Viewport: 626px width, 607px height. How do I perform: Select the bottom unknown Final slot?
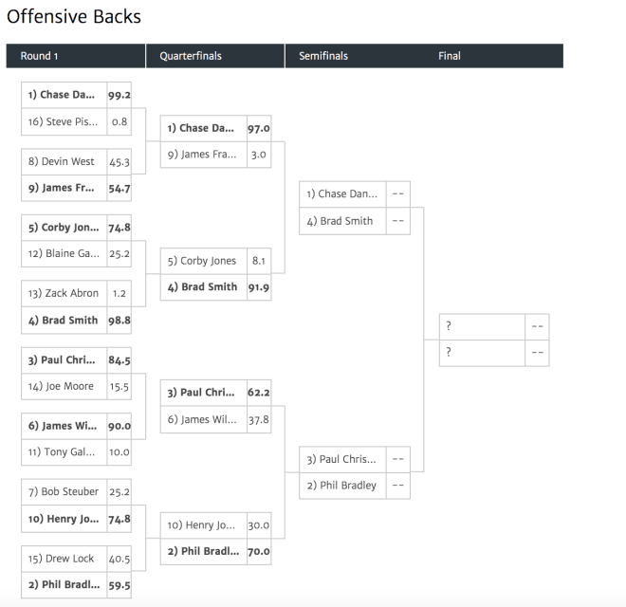pos(494,353)
